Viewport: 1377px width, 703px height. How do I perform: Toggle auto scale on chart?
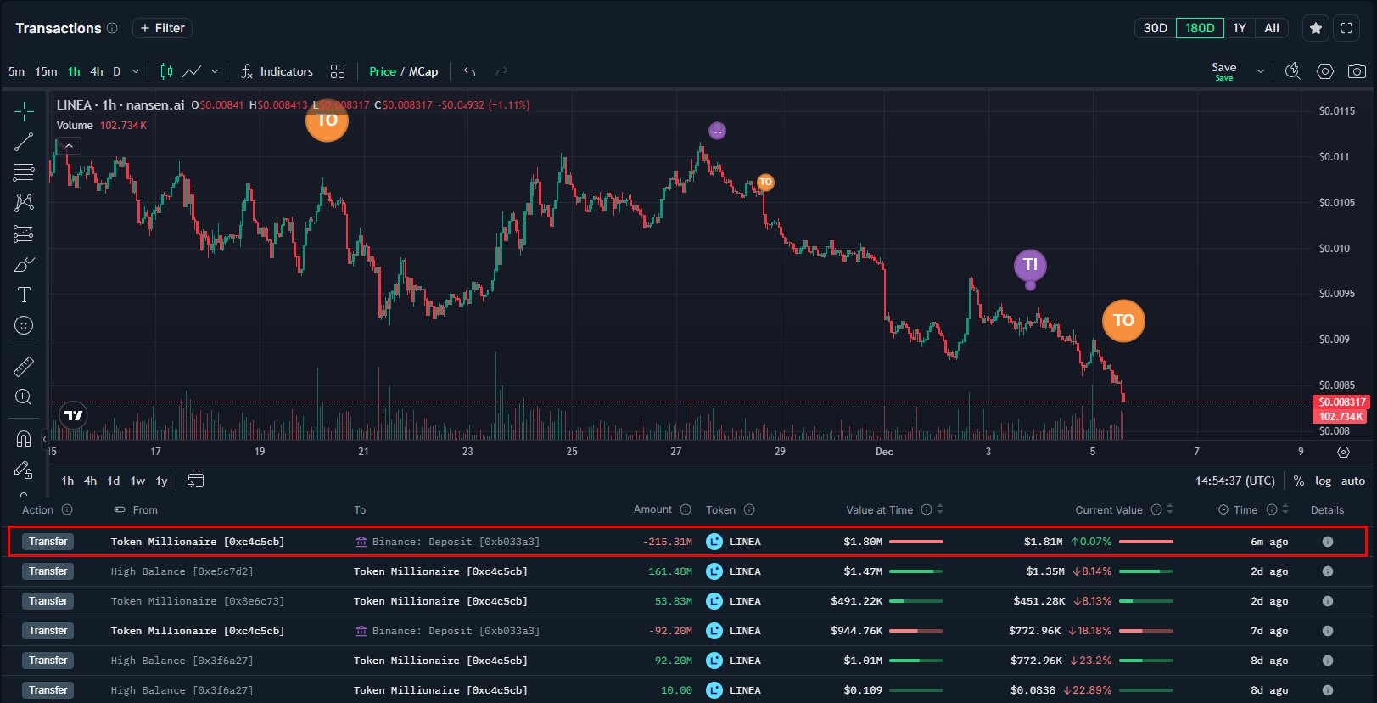click(1352, 481)
